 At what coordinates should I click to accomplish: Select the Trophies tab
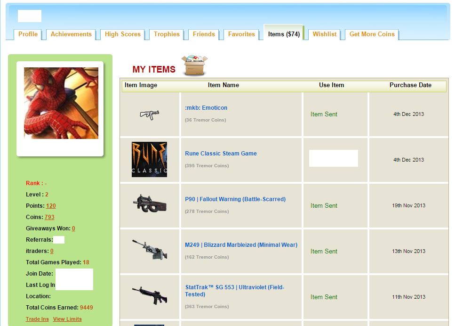click(167, 34)
